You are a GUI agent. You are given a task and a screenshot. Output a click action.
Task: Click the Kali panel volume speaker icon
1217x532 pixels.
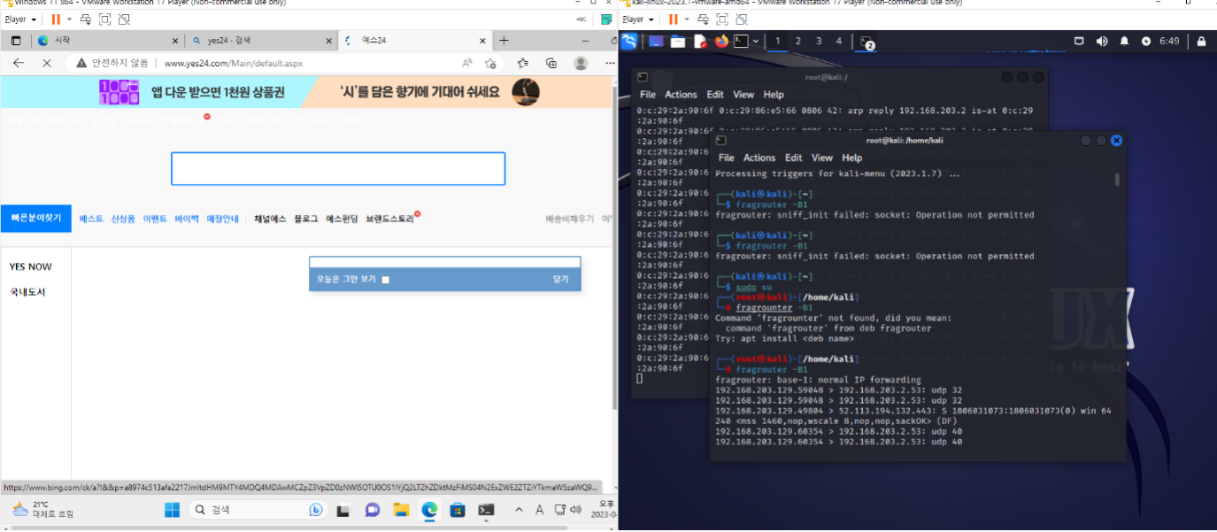tap(1102, 41)
